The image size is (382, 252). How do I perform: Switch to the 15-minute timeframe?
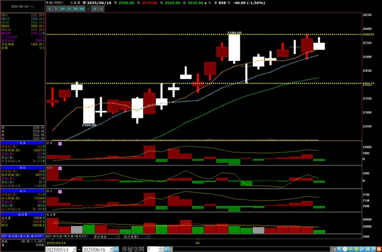69,9
